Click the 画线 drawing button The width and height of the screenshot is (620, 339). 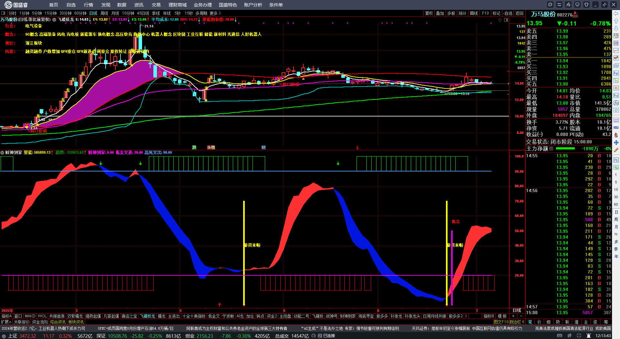[474, 13]
